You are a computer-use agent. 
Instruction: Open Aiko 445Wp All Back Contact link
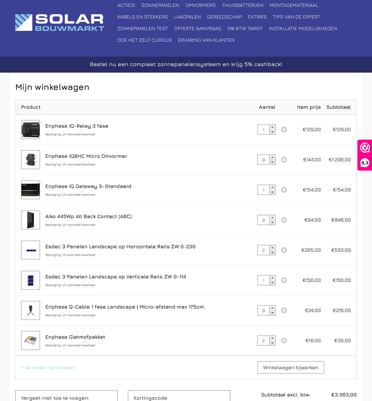coord(89,217)
